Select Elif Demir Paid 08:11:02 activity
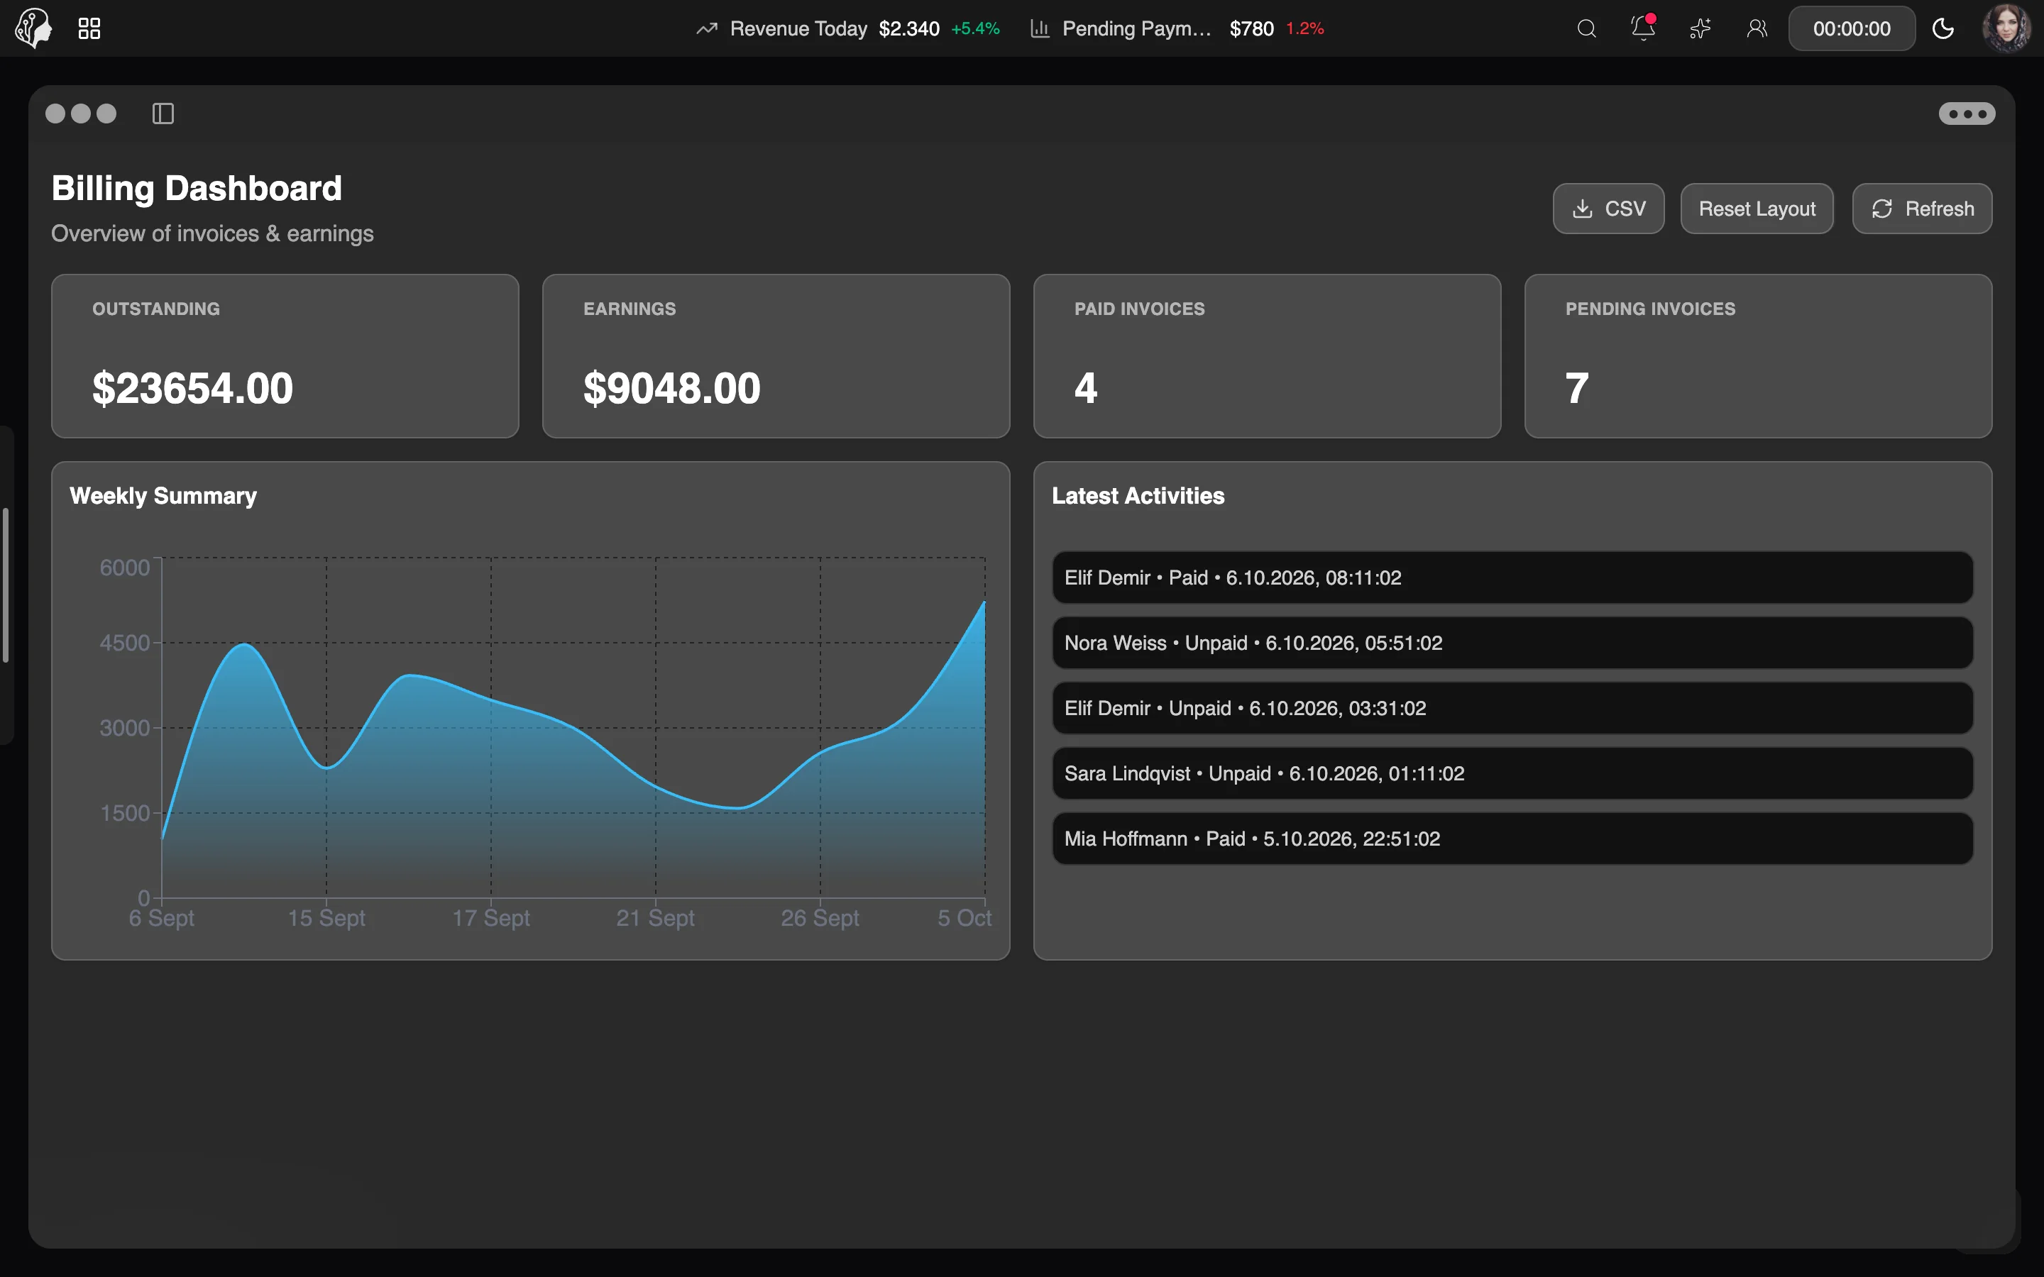This screenshot has height=1277, width=2044. (x=1512, y=577)
